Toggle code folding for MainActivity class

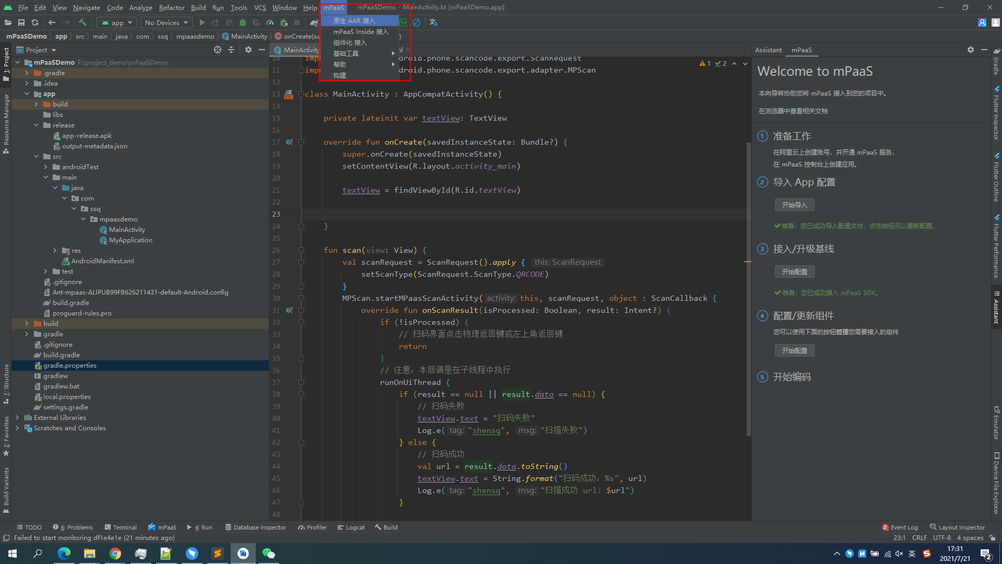301,94
